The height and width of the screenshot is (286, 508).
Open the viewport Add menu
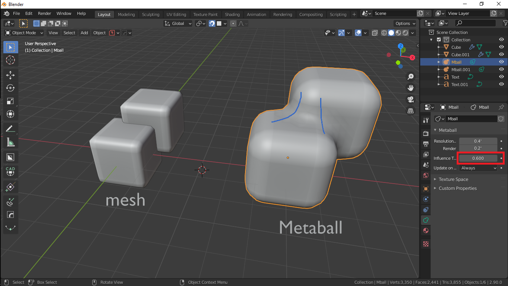[x=84, y=33]
